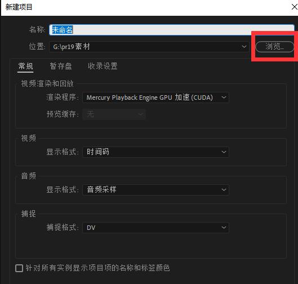Switch to the 暂存盘 tab
Image resolution: width=298 pixels, height=284 pixels.
[x=61, y=66]
